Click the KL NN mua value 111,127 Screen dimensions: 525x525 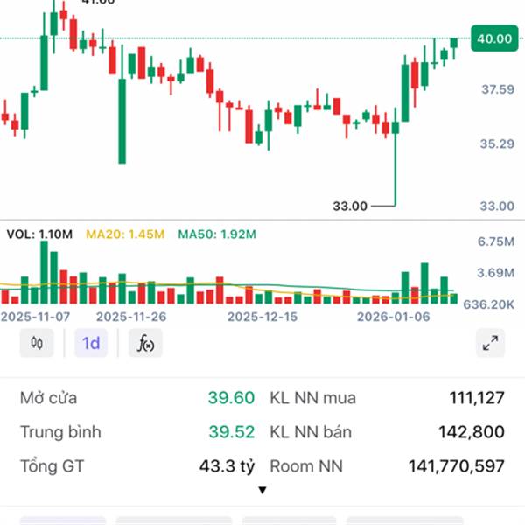point(477,398)
